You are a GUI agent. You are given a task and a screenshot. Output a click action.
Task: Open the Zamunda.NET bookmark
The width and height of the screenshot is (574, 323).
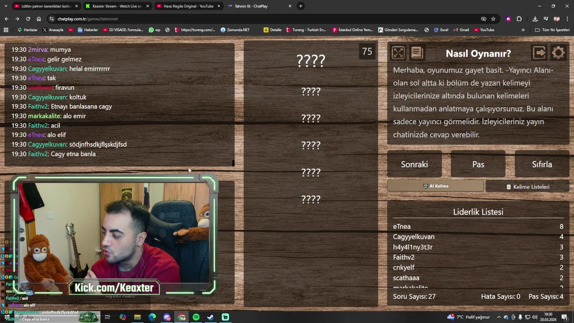point(235,30)
